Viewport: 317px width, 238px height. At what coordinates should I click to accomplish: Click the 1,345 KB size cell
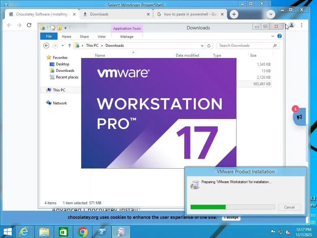264,64
